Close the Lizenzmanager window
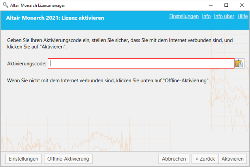This screenshot has width=250, height=167. 242,5
